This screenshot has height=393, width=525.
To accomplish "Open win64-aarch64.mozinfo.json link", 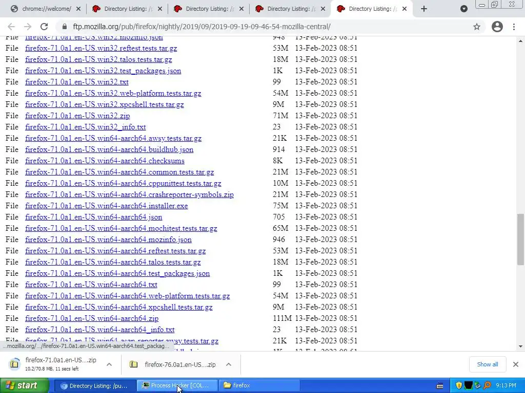I will 109,239.
